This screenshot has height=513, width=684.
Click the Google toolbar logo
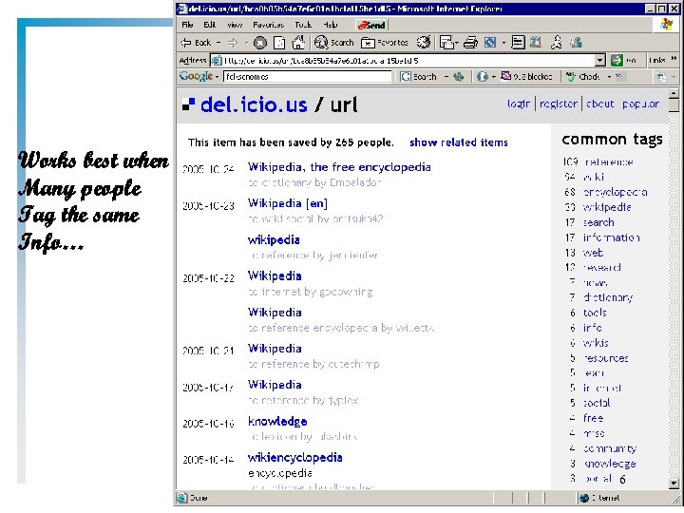[x=196, y=76]
